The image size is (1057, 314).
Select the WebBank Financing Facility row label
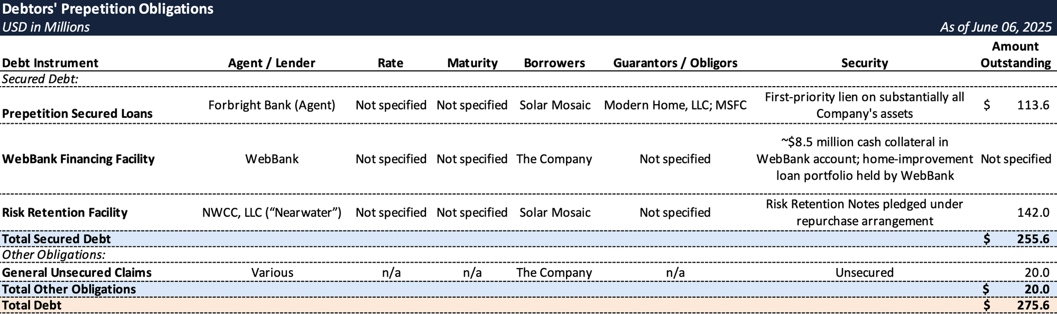78,159
